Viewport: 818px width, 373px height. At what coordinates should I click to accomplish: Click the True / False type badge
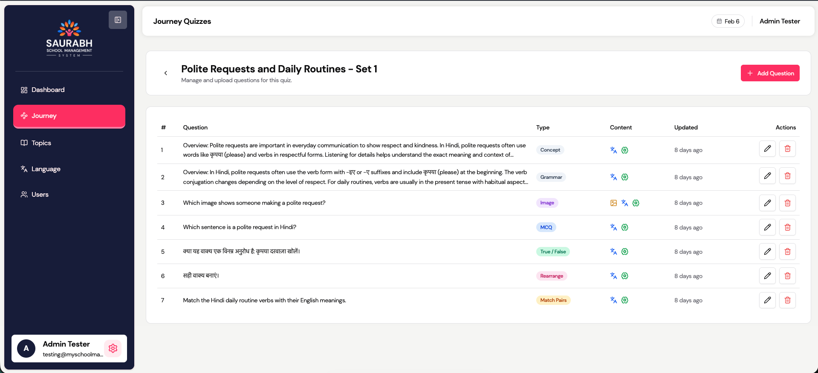click(x=552, y=252)
